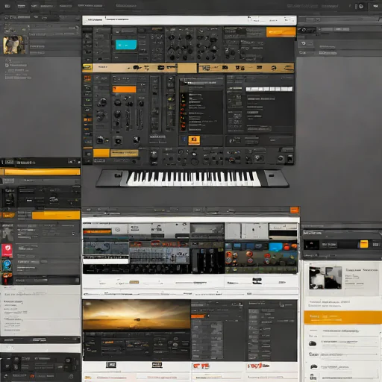The width and height of the screenshot is (382, 382).
Task: Click the orange banner in right product panel
Action: (342, 317)
